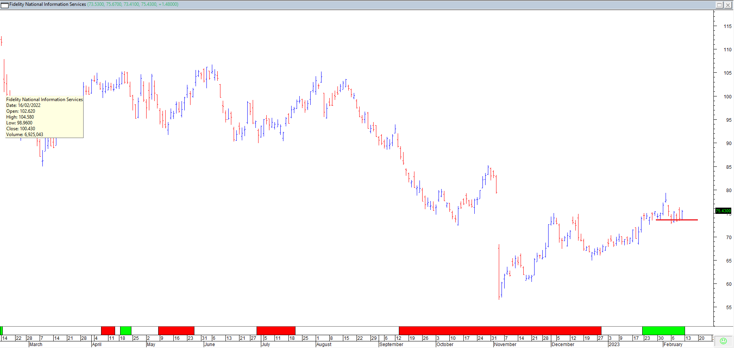734x348 pixels.
Task: Click the 'April' label on the date axis
Action: pos(97,345)
